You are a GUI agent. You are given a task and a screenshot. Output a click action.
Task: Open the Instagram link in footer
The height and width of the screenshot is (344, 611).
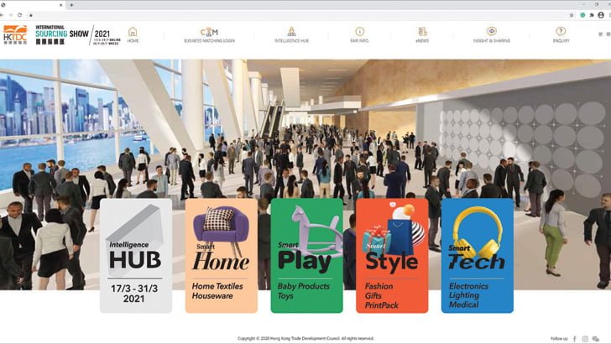[586, 338]
